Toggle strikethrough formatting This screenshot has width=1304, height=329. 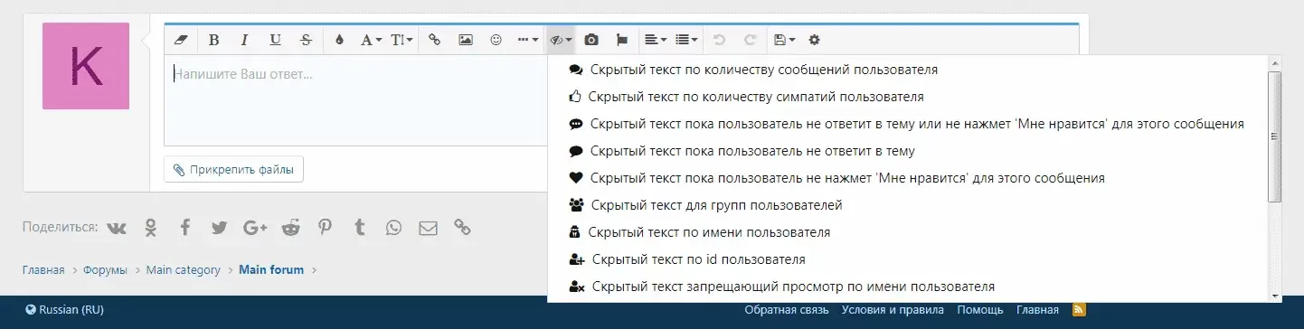point(307,40)
